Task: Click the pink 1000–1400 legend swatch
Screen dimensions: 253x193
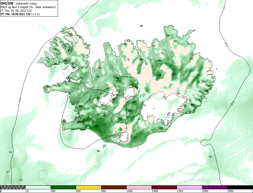Action: (139, 187)
